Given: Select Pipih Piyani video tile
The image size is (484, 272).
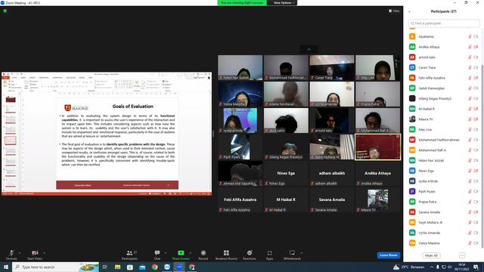Looking at the screenshot, I should click(x=240, y=147).
